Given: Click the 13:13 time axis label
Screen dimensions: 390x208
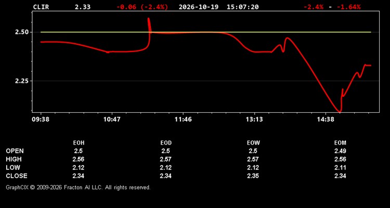Looking at the screenshot, I should (x=254, y=120).
